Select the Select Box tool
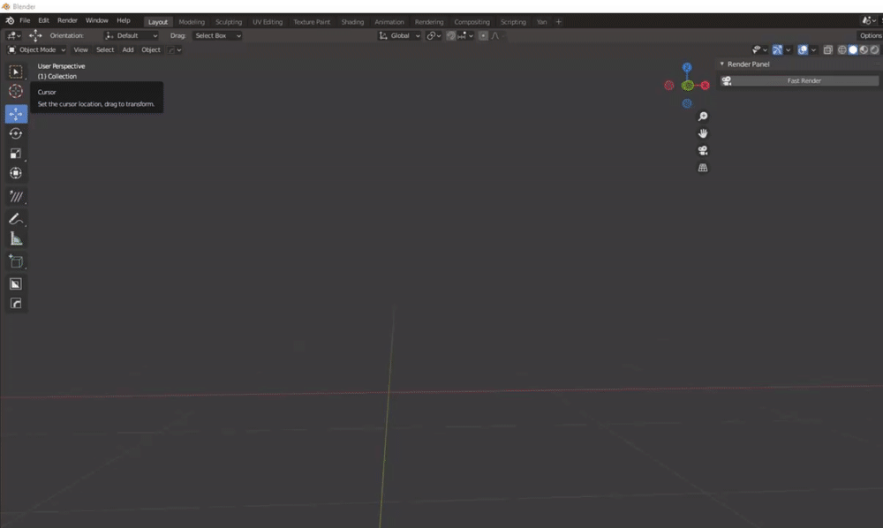 (16, 72)
